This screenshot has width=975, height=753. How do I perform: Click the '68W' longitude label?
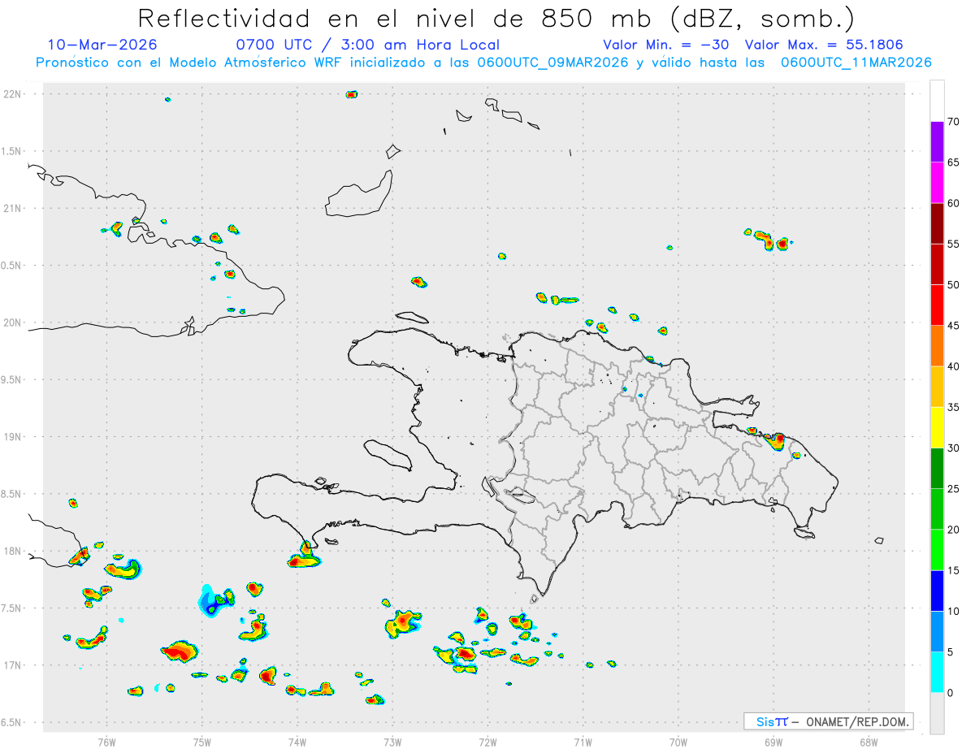point(869,742)
